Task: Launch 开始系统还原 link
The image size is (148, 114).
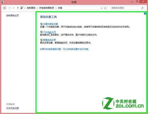Action: (x=49, y=32)
